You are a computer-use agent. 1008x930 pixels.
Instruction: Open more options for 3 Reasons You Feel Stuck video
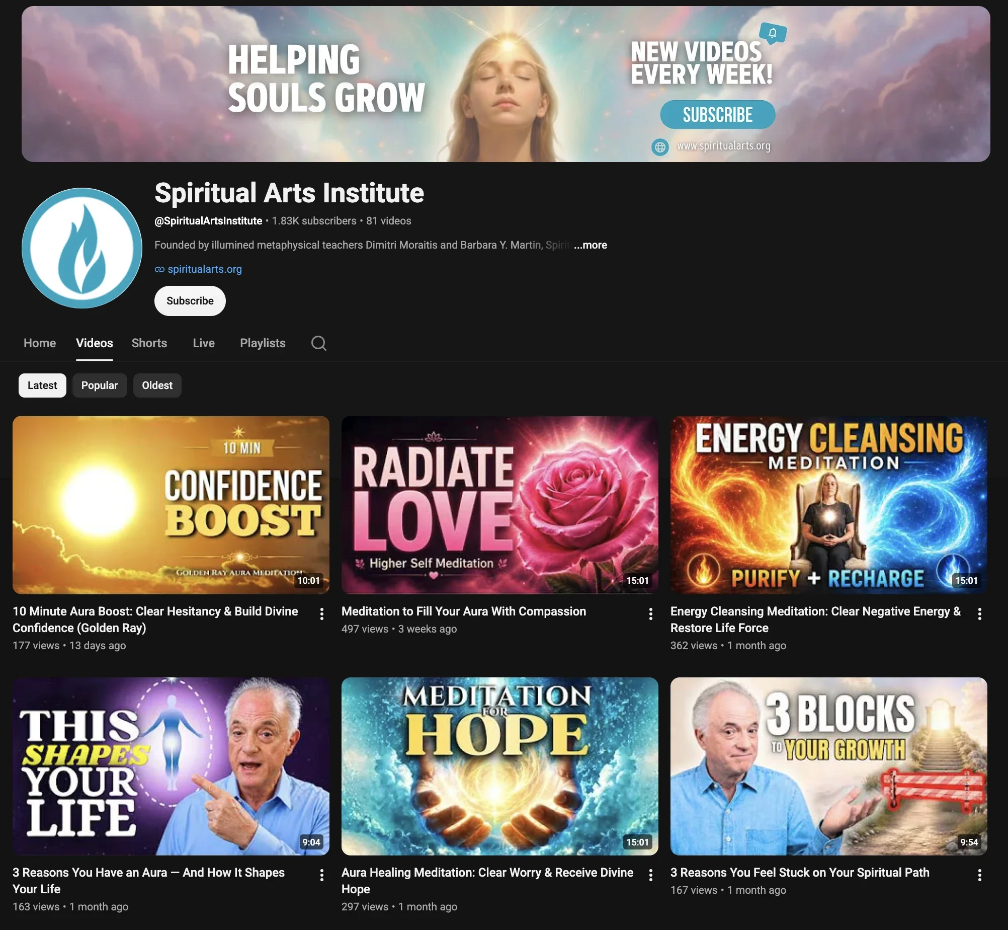[x=979, y=875]
